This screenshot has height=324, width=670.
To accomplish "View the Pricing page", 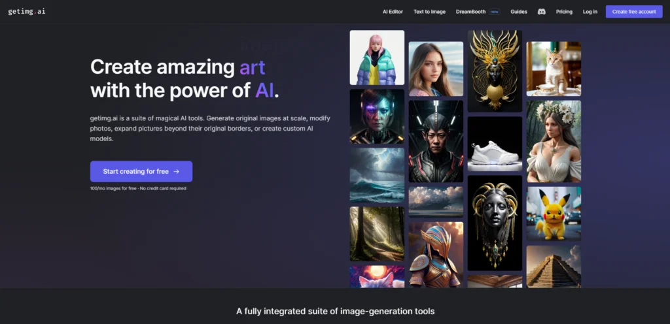I will point(564,12).
